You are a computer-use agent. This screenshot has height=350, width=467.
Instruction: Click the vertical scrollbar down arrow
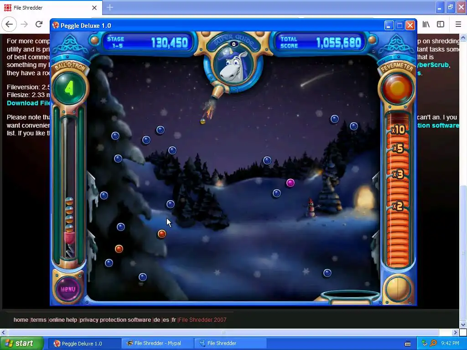pyautogui.click(x=463, y=324)
